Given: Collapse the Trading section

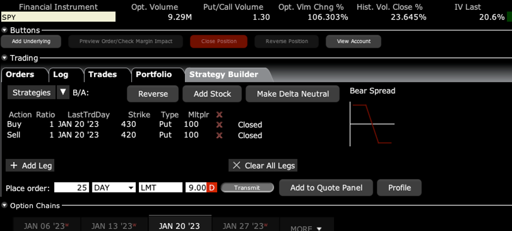Looking at the screenshot, I should [x=5, y=58].
